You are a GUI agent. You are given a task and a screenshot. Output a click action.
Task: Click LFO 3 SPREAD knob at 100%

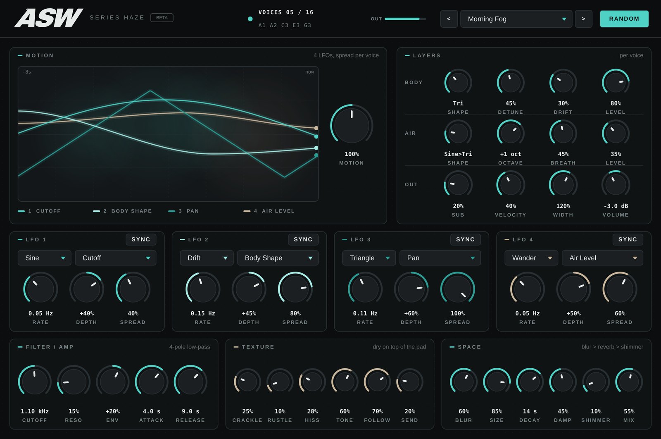coord(457,289)
